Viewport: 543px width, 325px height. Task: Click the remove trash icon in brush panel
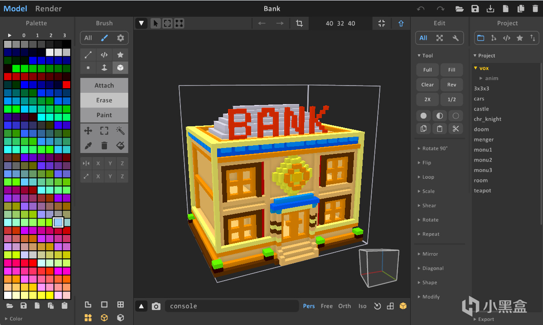pos(104,146)
